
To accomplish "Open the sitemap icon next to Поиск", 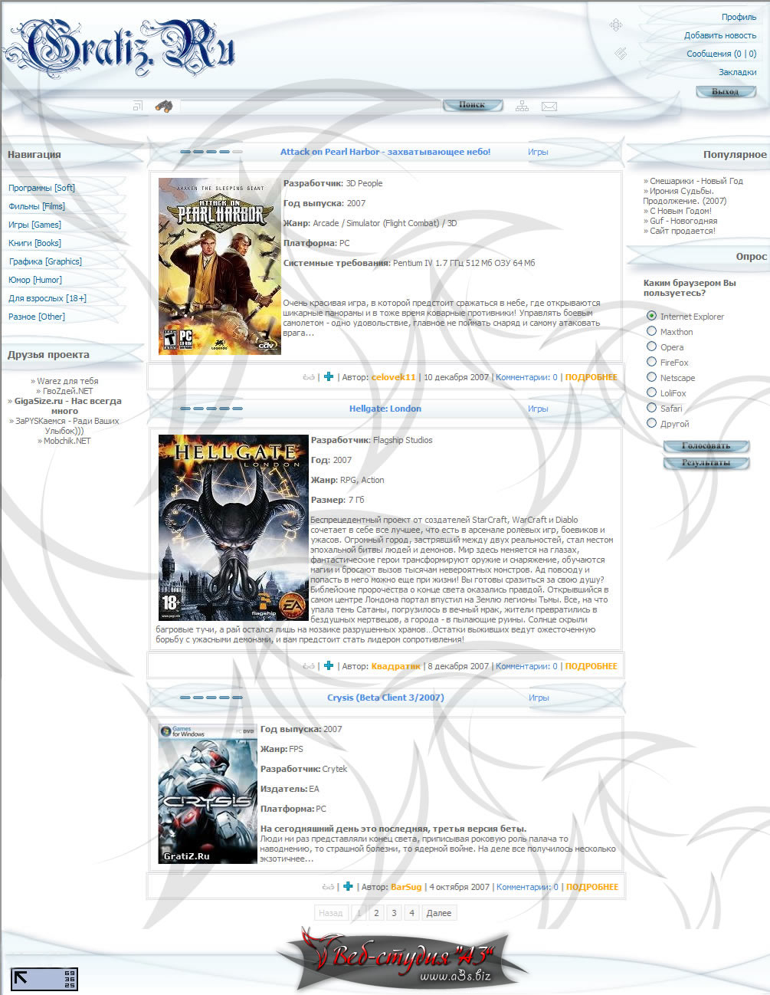I will click(x=522, y=106).
